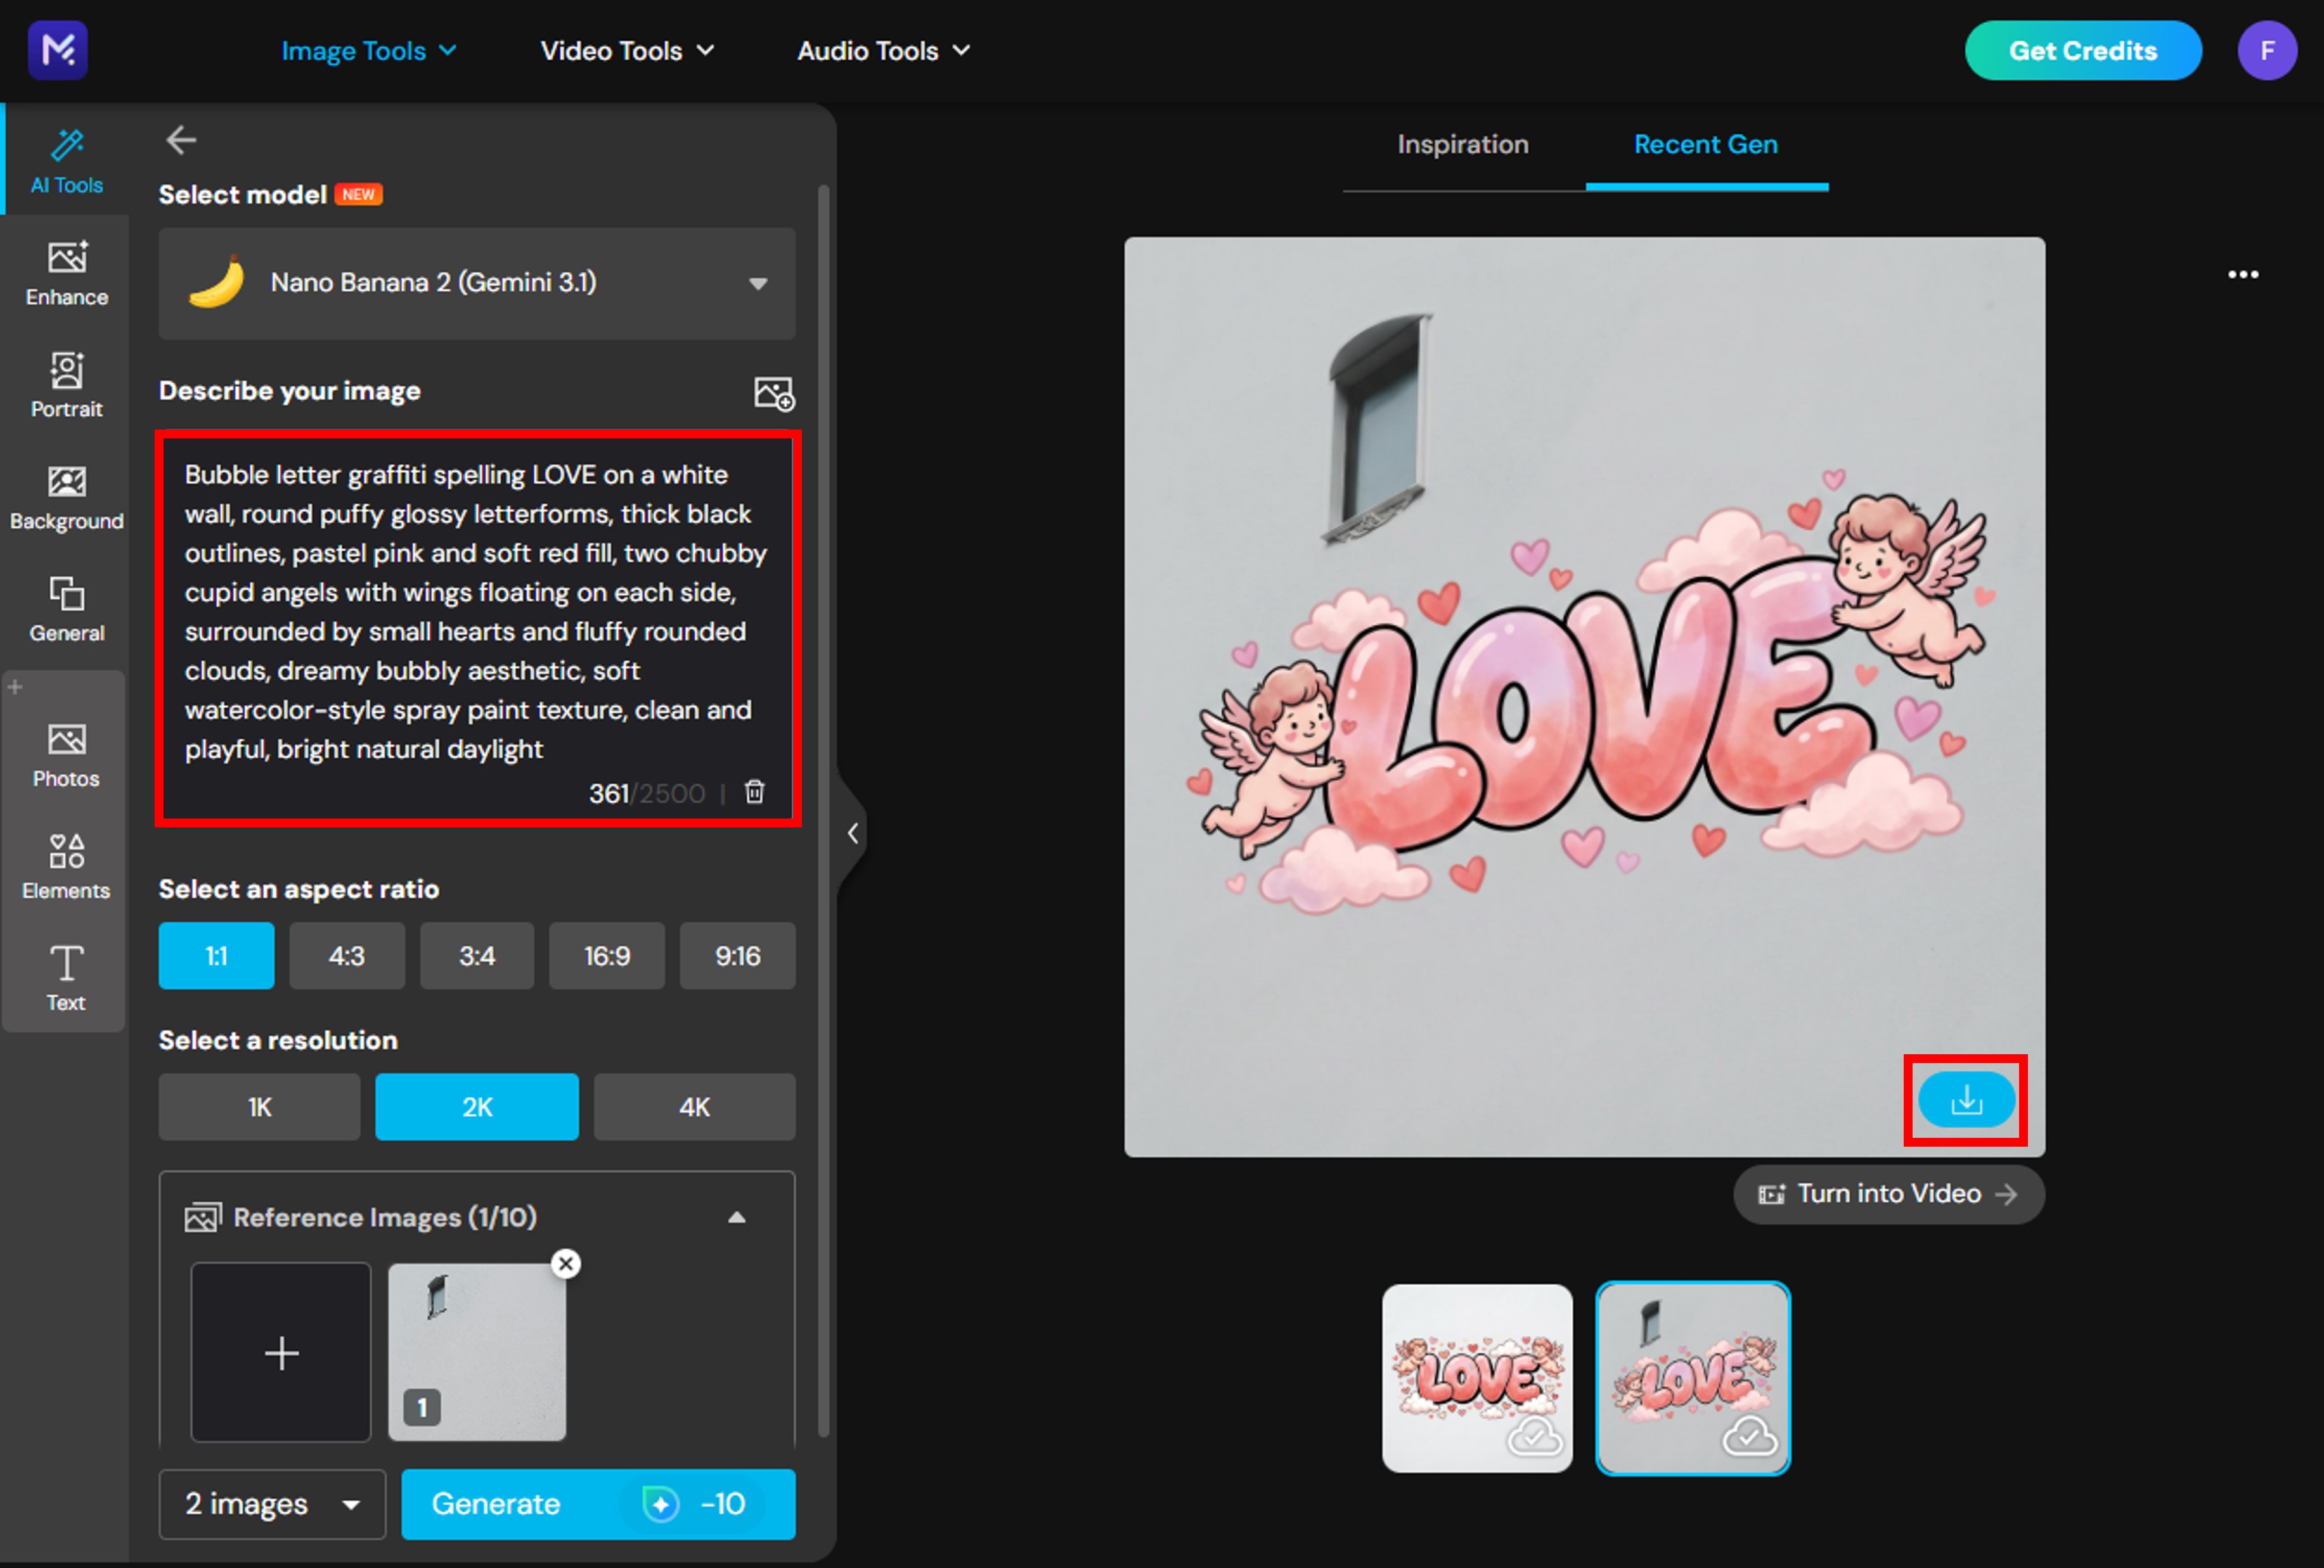Open the Portrait tool
This screenshot has width=2324, height=1568.
point(65,384)
